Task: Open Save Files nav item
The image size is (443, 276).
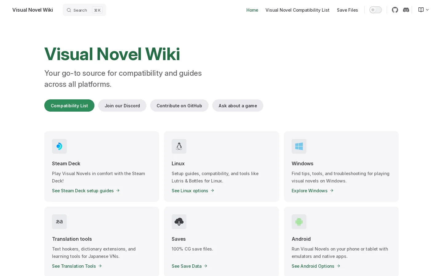Action: 347,10
